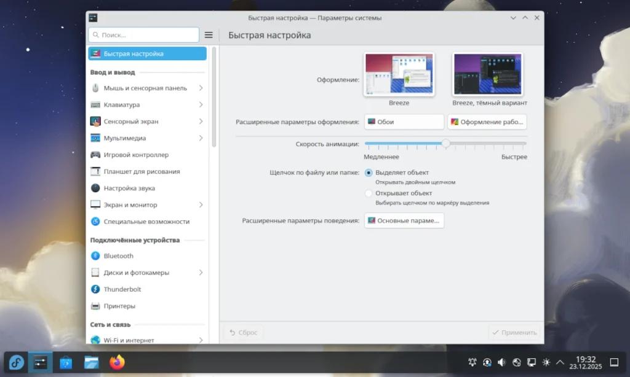This screenshot has height=377, width=630.
Task: Click the Поиск search field
Action: tap(144, 35)
